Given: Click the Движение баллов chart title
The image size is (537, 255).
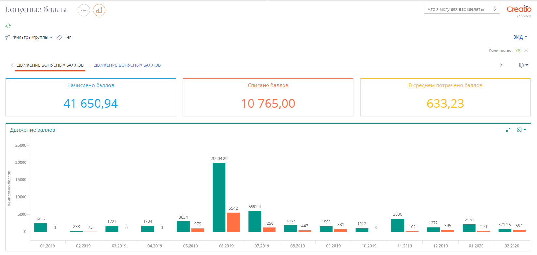Looking at the screenshot, I should [33, 130].
